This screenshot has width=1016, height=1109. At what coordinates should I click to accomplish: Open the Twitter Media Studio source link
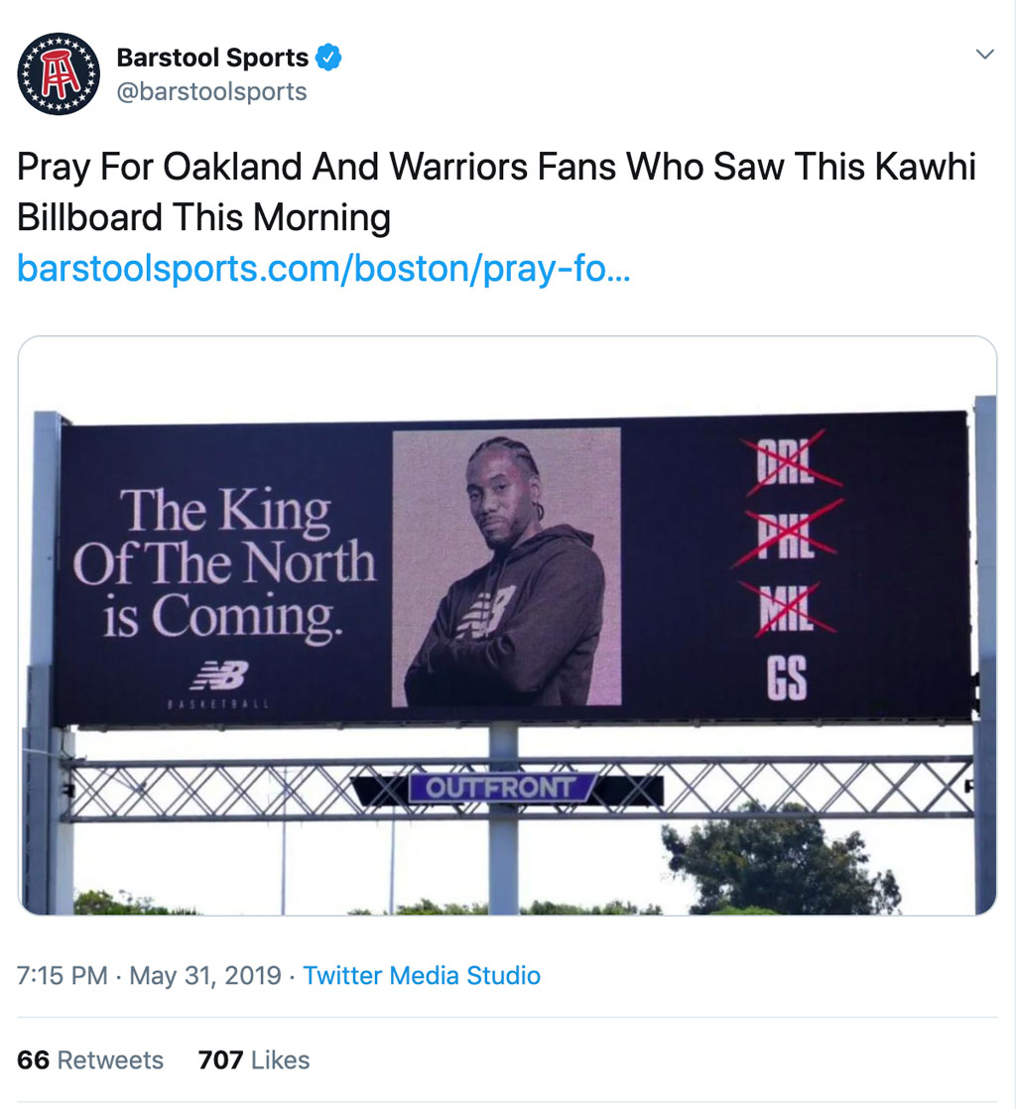422,975
